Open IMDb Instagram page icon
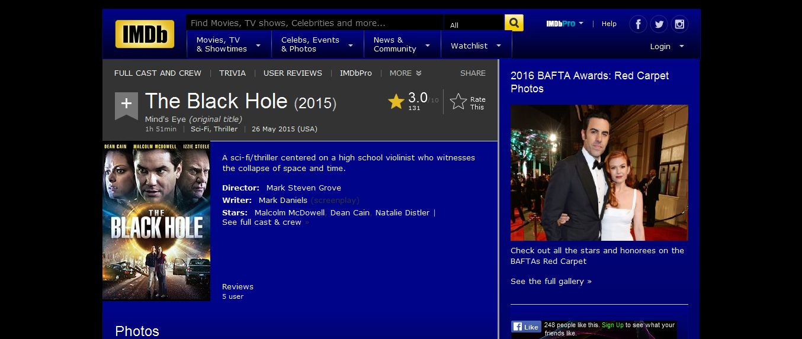This screenshot has height=339, width=802. click(679, 24)
